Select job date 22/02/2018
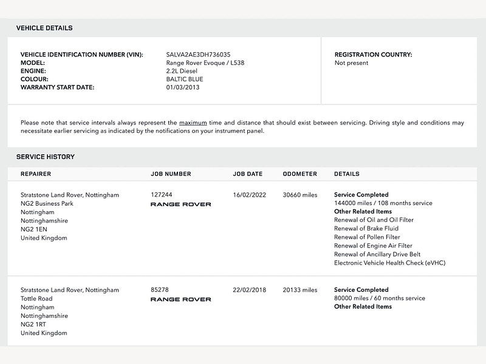Image resolution: width=486 pixels, height=364 pixels. tap(250, 290)
